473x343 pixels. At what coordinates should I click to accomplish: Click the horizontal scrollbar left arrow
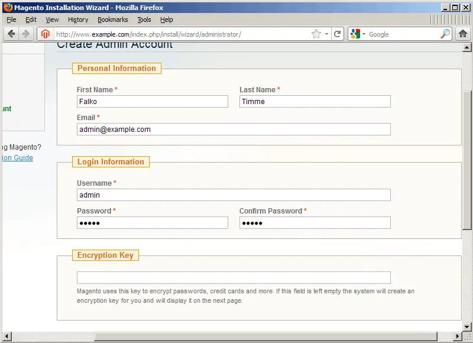[x=7, y=336]
